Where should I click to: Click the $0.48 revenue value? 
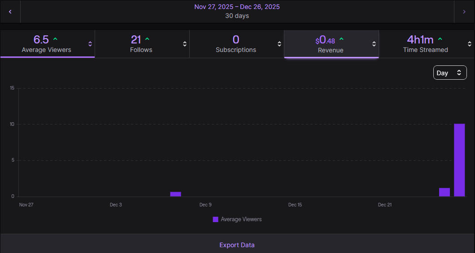[325, 39]
